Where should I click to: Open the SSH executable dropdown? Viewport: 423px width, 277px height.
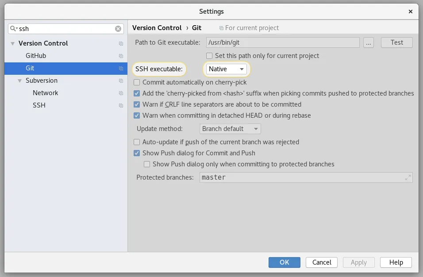[x=226, y=69]
